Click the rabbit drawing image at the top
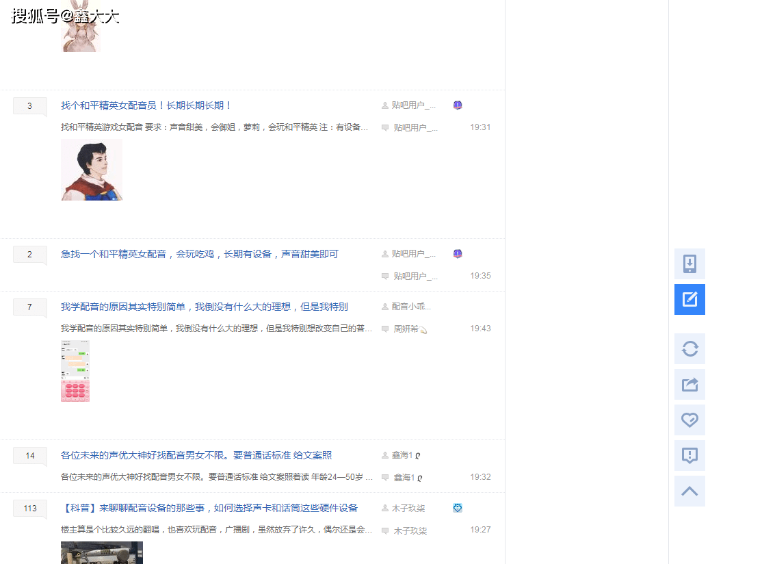Screen dimensions: 762x564 click(x=80, y=29)
